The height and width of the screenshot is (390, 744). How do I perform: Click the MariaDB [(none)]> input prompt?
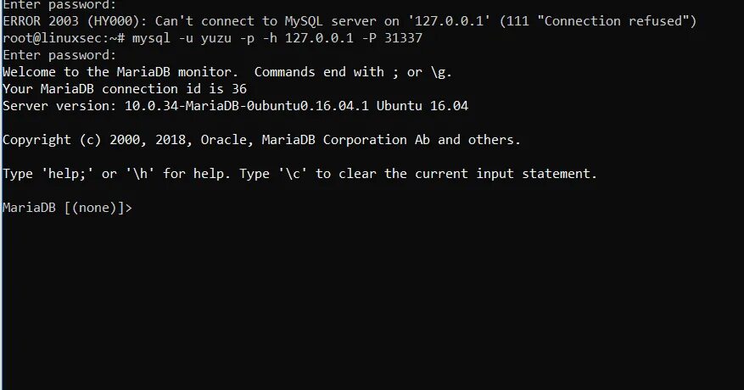pyautogui.click(x=67, y=208)
